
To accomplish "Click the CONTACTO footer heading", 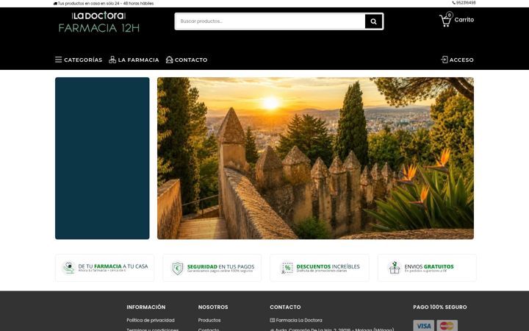I will (x=285, y=307).
